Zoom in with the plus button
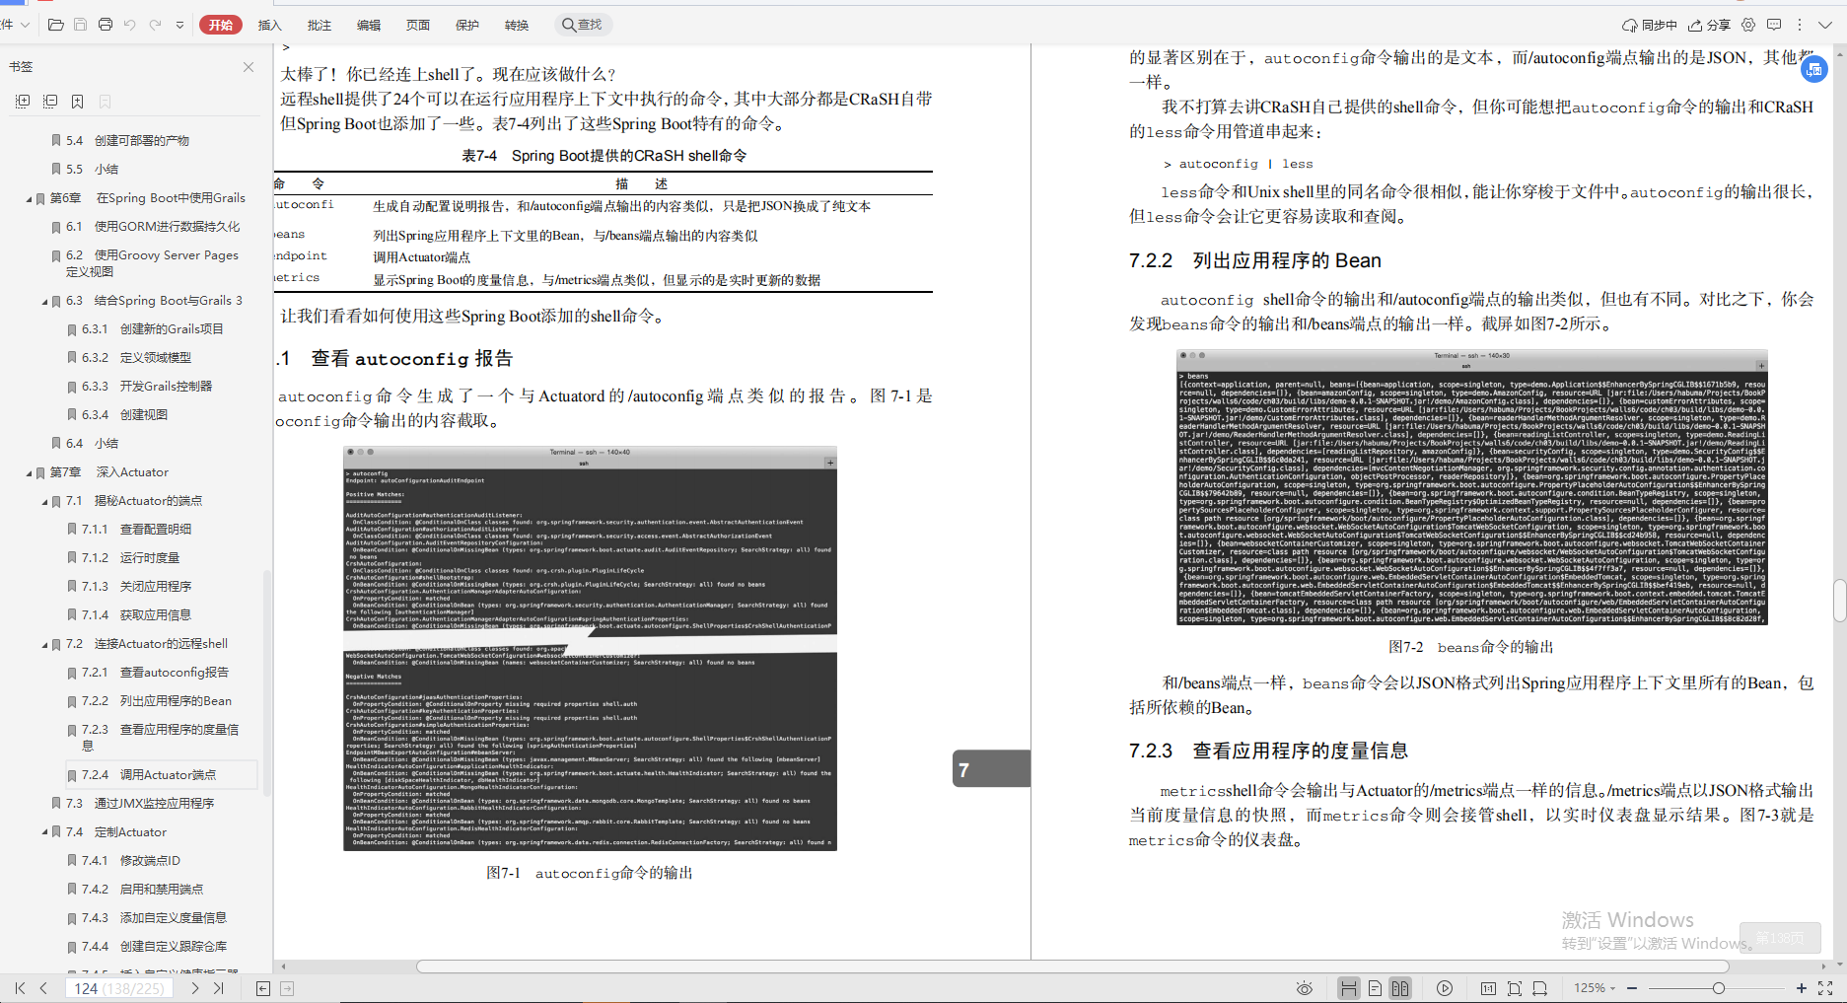This screenshot has width=1847, height=1003. 1802,988
